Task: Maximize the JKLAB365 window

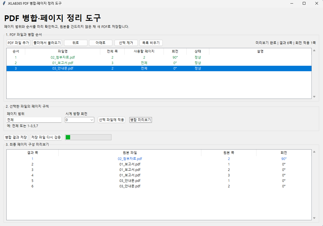Action: [304, 3]
